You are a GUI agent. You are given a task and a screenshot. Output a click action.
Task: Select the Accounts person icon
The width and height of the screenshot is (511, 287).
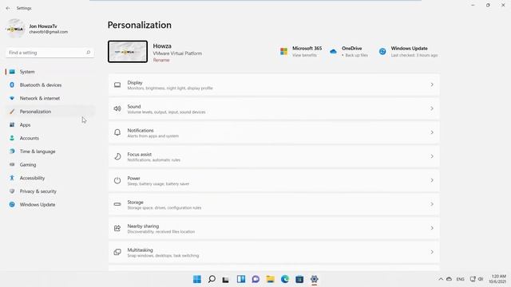(x=12, y=138)
